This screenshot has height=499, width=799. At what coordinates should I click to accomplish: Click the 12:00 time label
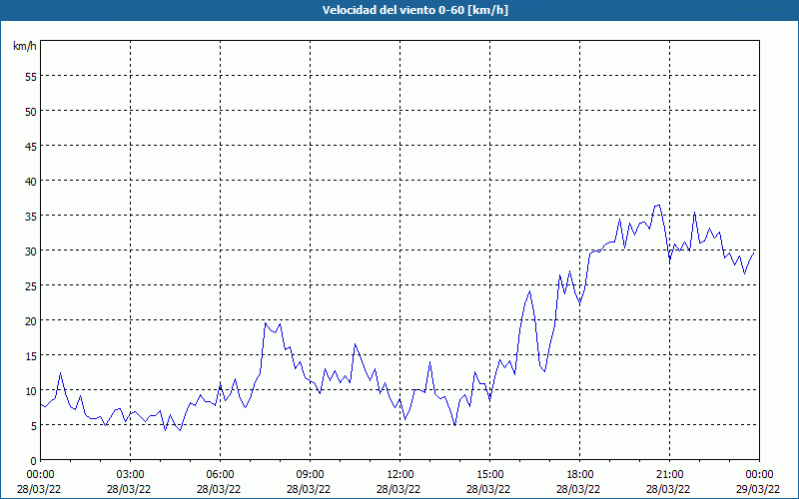400,475
